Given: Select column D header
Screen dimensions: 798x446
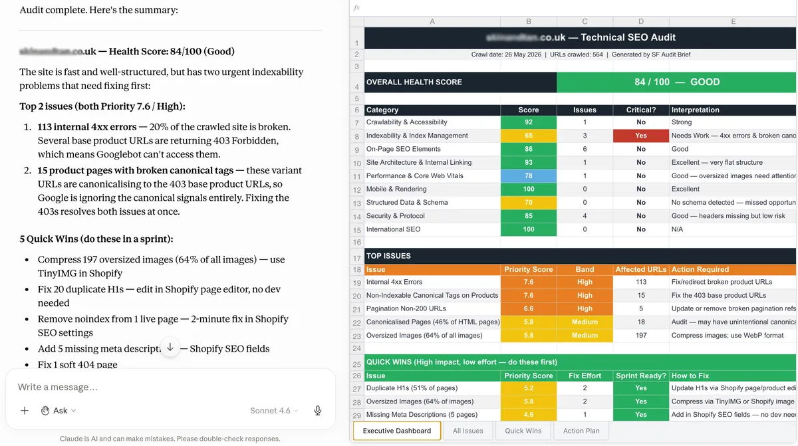Looking at the screenshot, I should (x=641, y=21).
